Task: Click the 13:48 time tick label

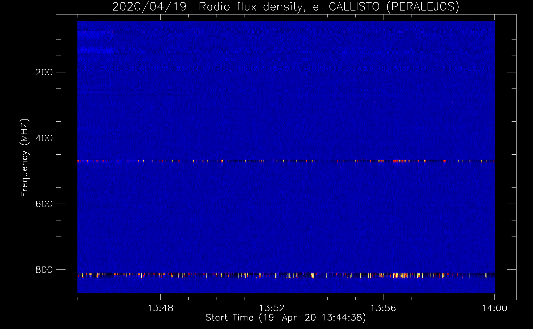Action: tap(160, 308)
